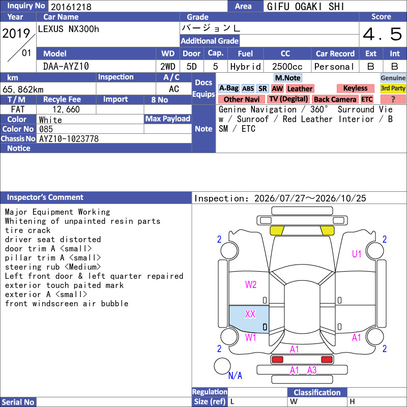Image resolution: width=407 pixels, height=407 pixels.
Task: Click the Leather equipment badge
Action: click(300, 89)
